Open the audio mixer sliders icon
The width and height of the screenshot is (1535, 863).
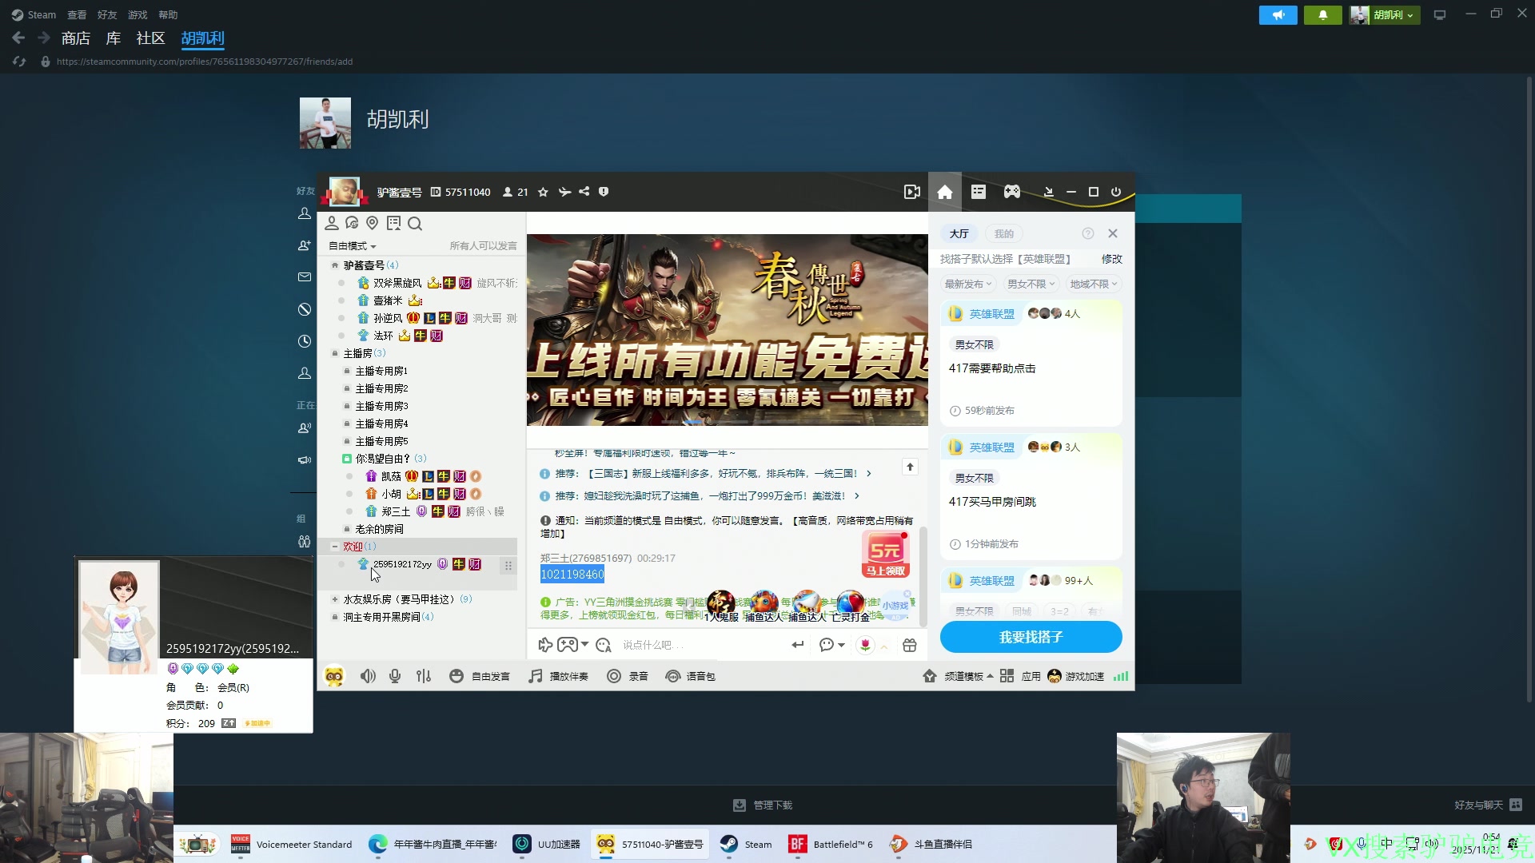pyautogui.click(x=424, y=677)
